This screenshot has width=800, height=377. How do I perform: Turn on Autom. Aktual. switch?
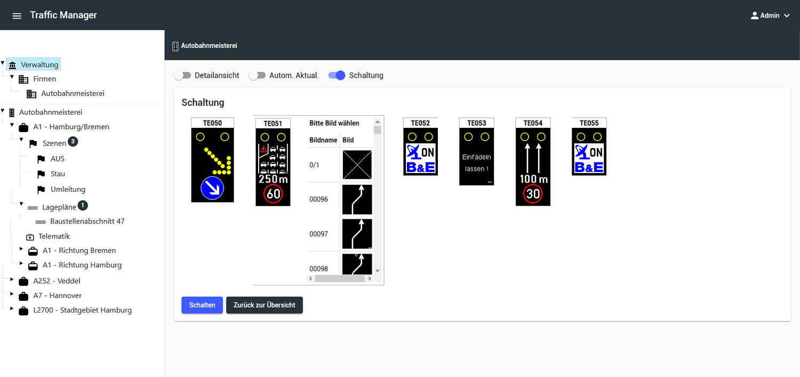tap(257, 76)
